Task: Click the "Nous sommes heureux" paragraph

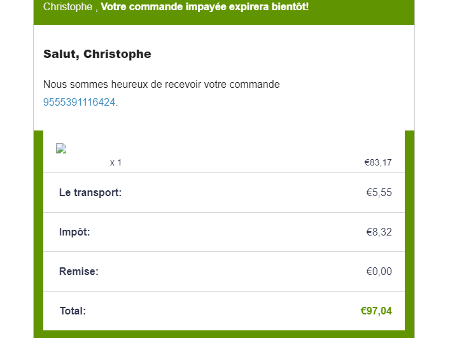Action: pos(161,84)
